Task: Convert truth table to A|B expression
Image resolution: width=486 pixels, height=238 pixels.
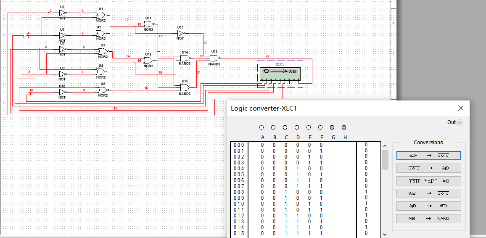Action: [x=429, y=168]
